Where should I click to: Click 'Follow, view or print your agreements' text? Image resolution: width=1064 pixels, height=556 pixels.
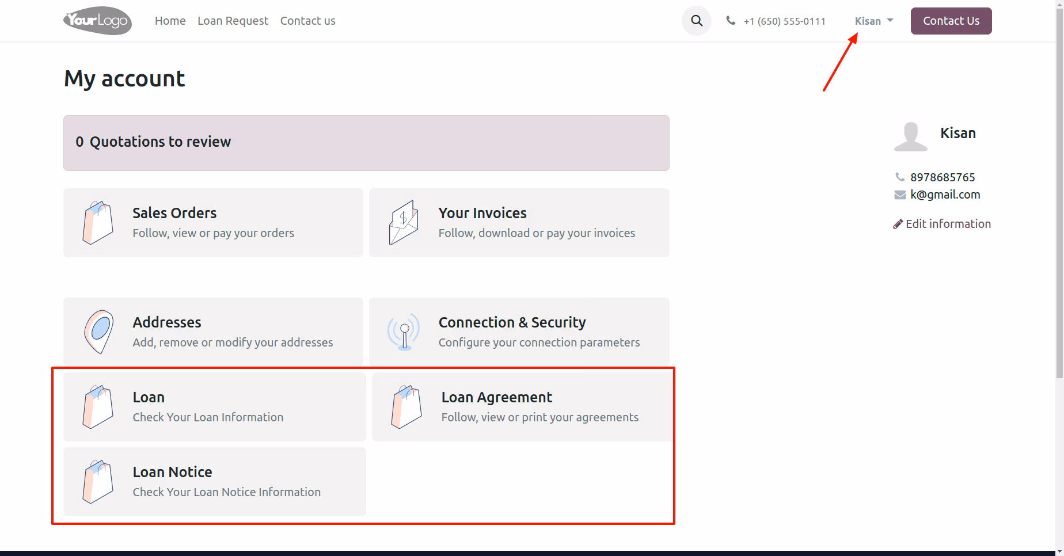pos(539,417)
